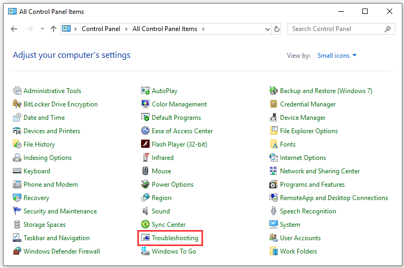
Task: Select All Control Panel Items breadcrumb
Action: click(165, 29)
